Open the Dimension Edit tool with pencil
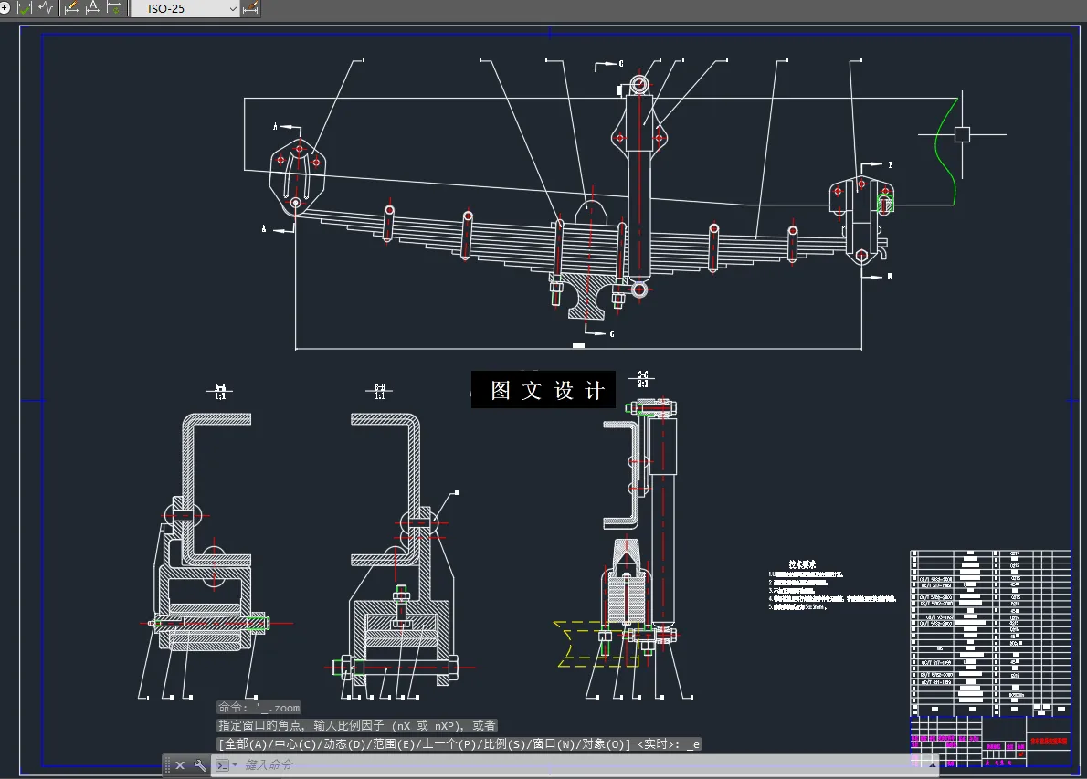 click(x=71, y=8)
